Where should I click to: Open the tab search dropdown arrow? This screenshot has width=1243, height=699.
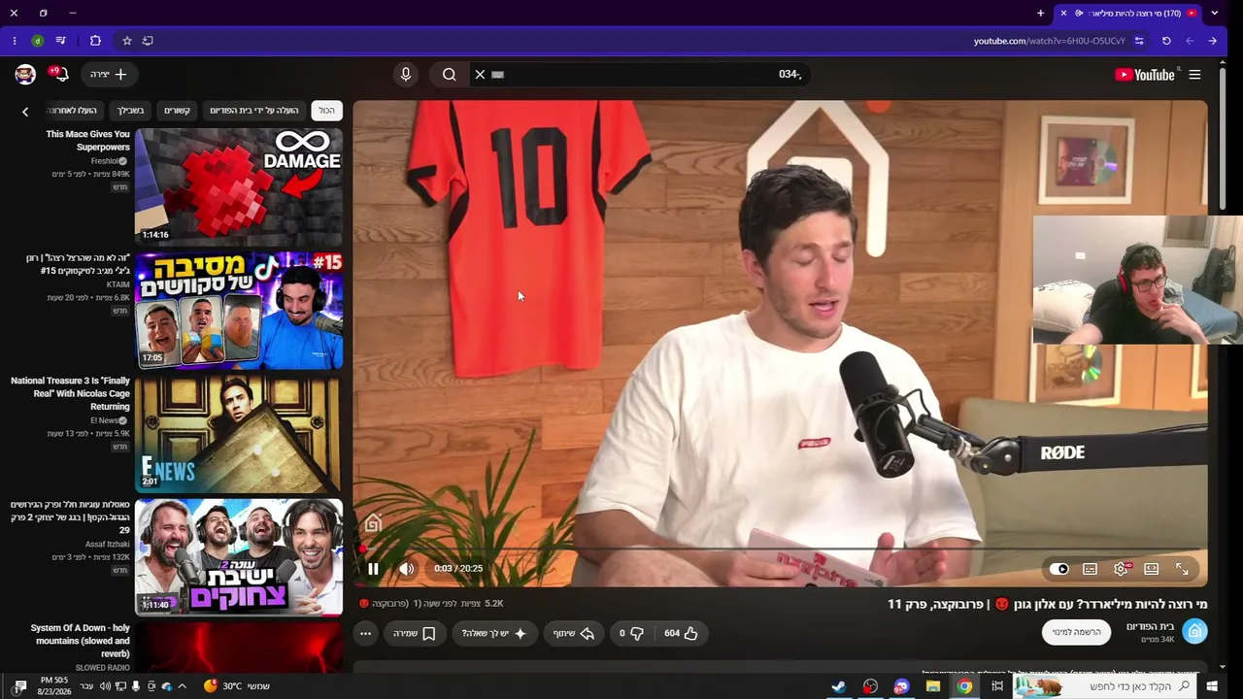[1214, 14]
